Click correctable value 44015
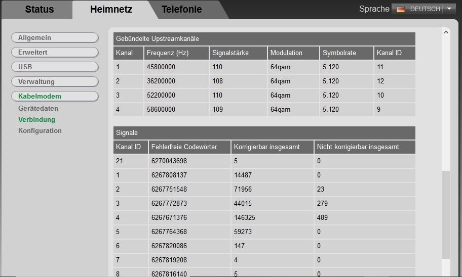 (243, 204)
